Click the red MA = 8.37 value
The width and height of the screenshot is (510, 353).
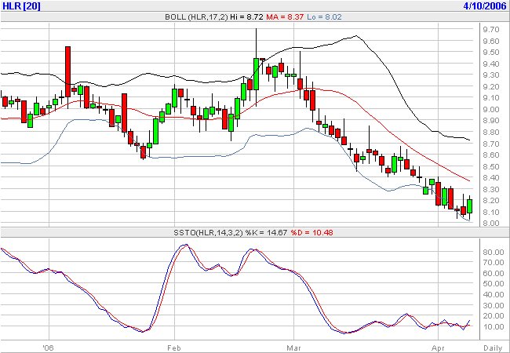285,17
